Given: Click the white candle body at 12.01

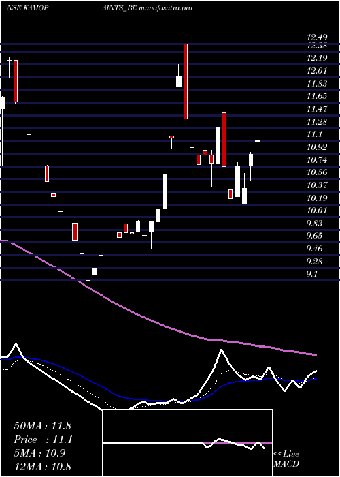Looking at the screenshot, I should click(179, 81).
